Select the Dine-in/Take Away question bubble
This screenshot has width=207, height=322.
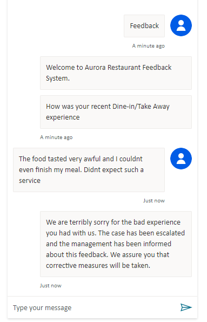pyautogui.click(x=116, y=112)
